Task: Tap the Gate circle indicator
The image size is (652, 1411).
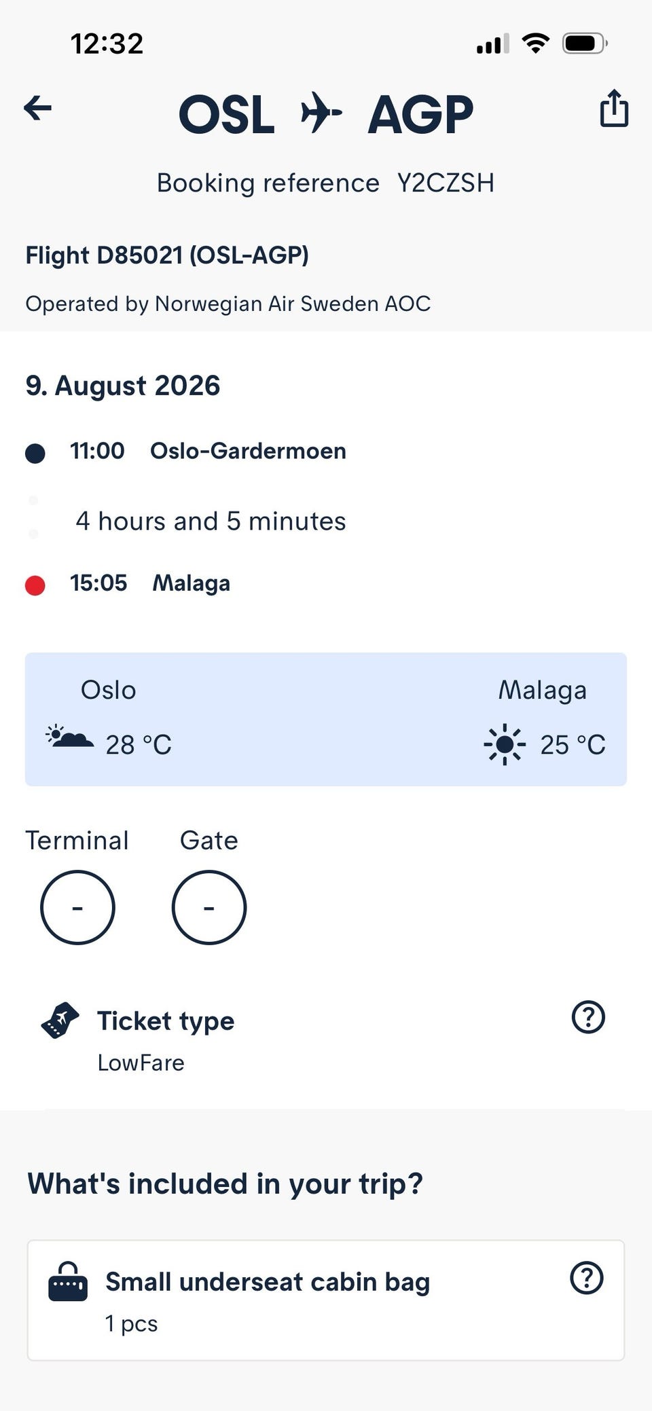Action: [x=209, y=907]
